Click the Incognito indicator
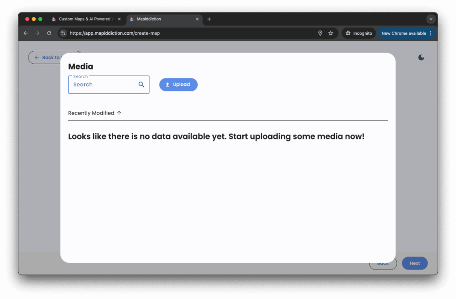The image size is (456, 299). point(358,33)
